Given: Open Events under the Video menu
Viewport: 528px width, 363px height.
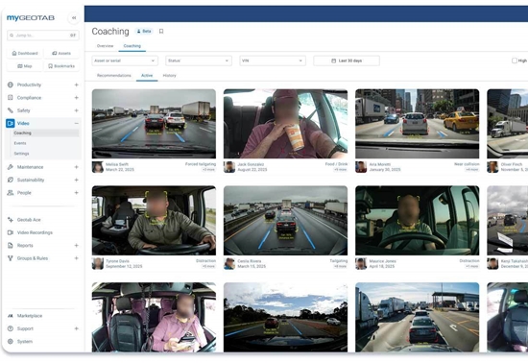Looking at the screenshot, I should click(20, 143).
